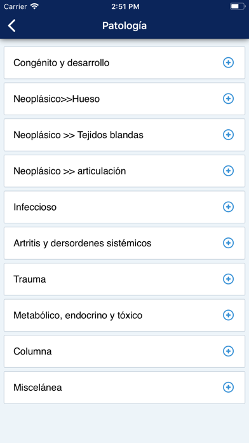Viewport: 249px width, 443px height.
Task: Open the Columna section label
Action: pyautogui.click(x=32, y=351)
